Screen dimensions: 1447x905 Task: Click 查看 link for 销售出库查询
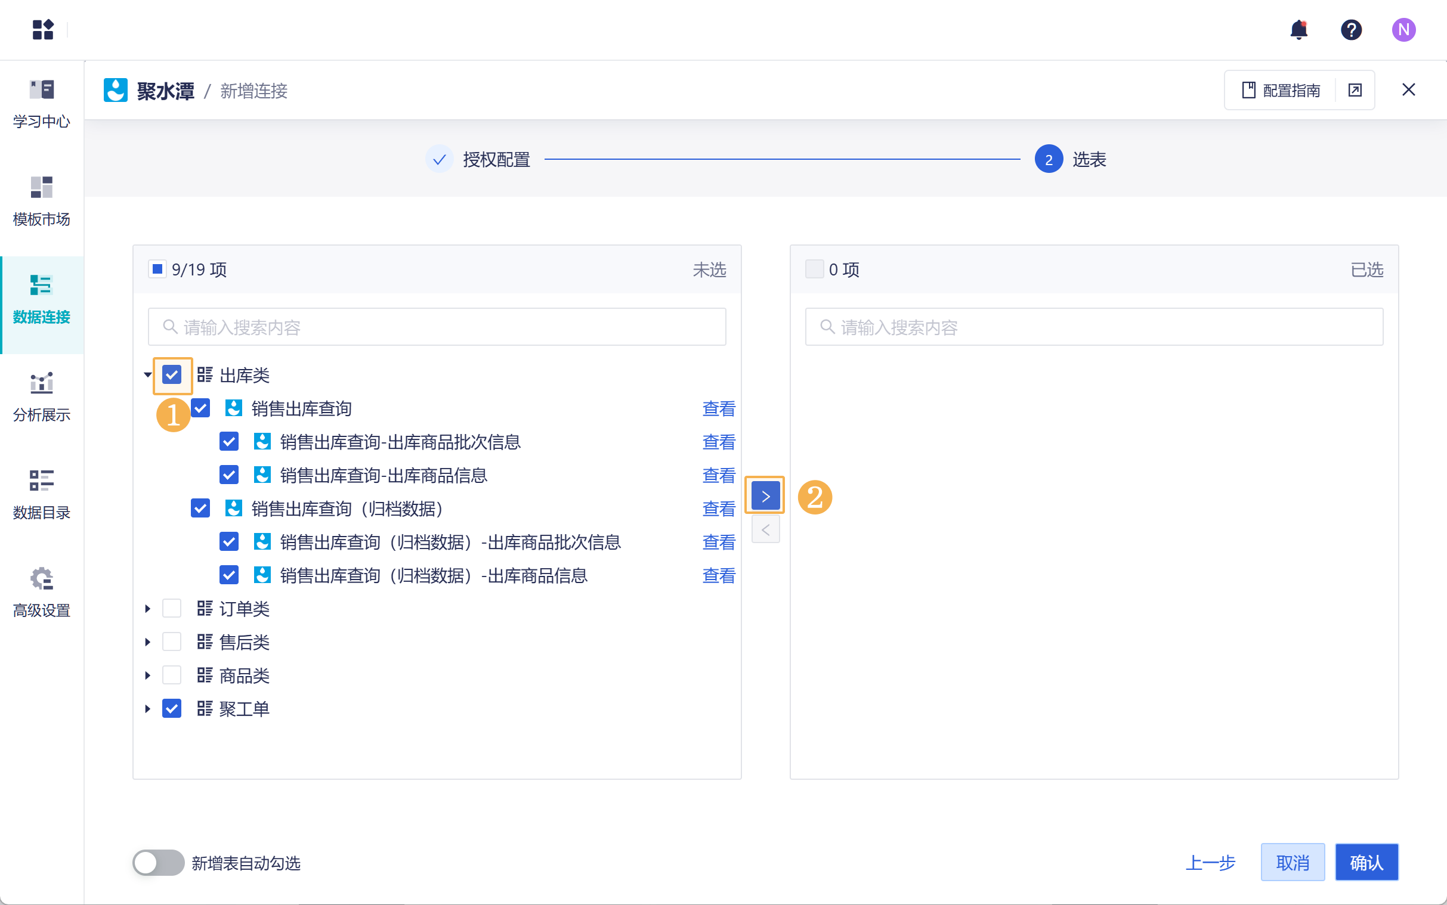[x=718, y=409]
